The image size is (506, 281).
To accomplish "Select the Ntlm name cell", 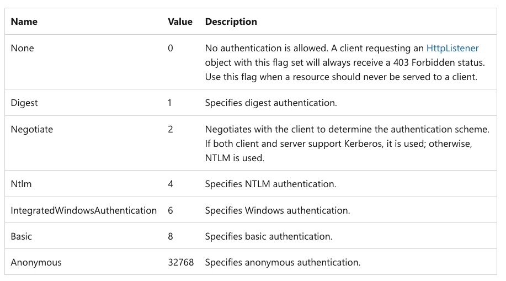I will pyautogui.click(x=22, y=184).
